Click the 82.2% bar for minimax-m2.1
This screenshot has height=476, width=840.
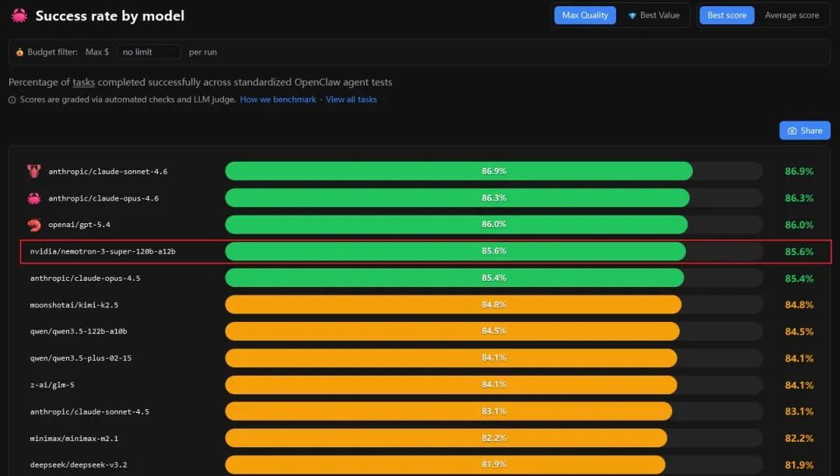[446, 438]
